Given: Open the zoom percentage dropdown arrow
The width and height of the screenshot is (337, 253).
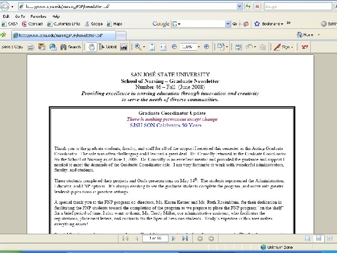Looking at the screenshot, I should coord(199,47).
